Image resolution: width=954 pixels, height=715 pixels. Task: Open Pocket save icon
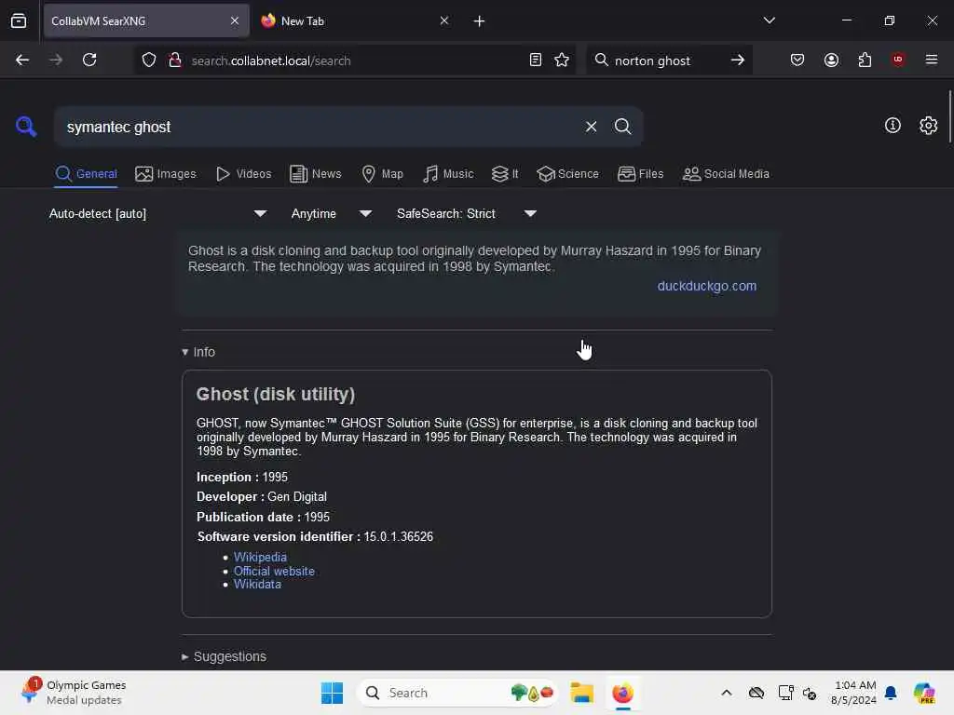pyautogui.click(x=797, y=60)
